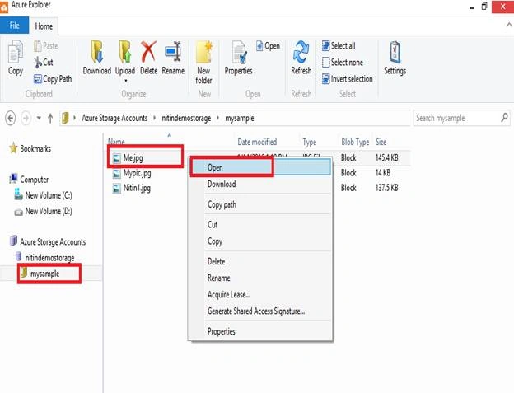The width and height of the screenshot is (514, 393).
Task: Choose Open in the context menu
Action: point(260,167)
